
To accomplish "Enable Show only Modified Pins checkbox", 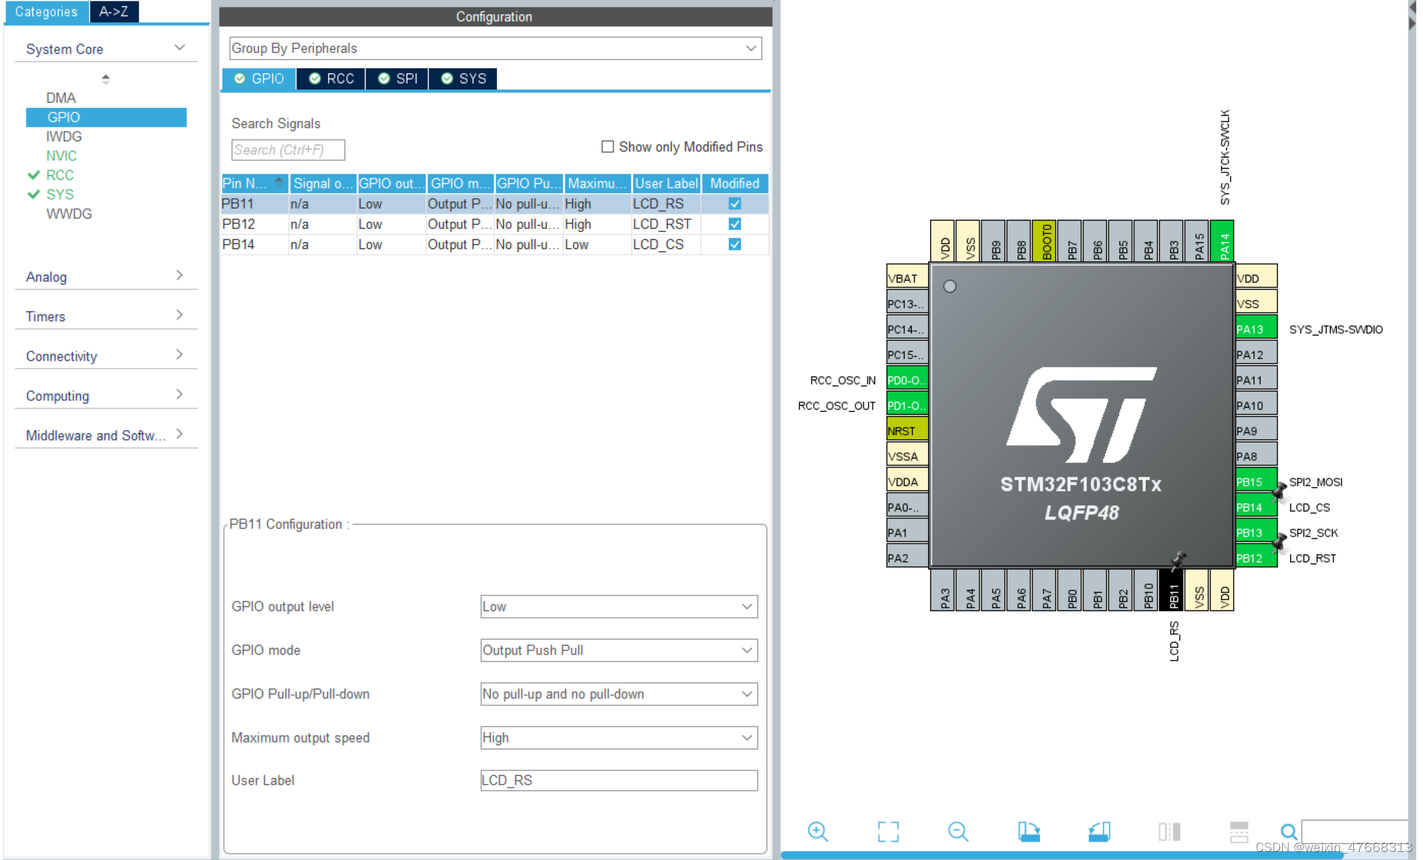I will (607, 146).
